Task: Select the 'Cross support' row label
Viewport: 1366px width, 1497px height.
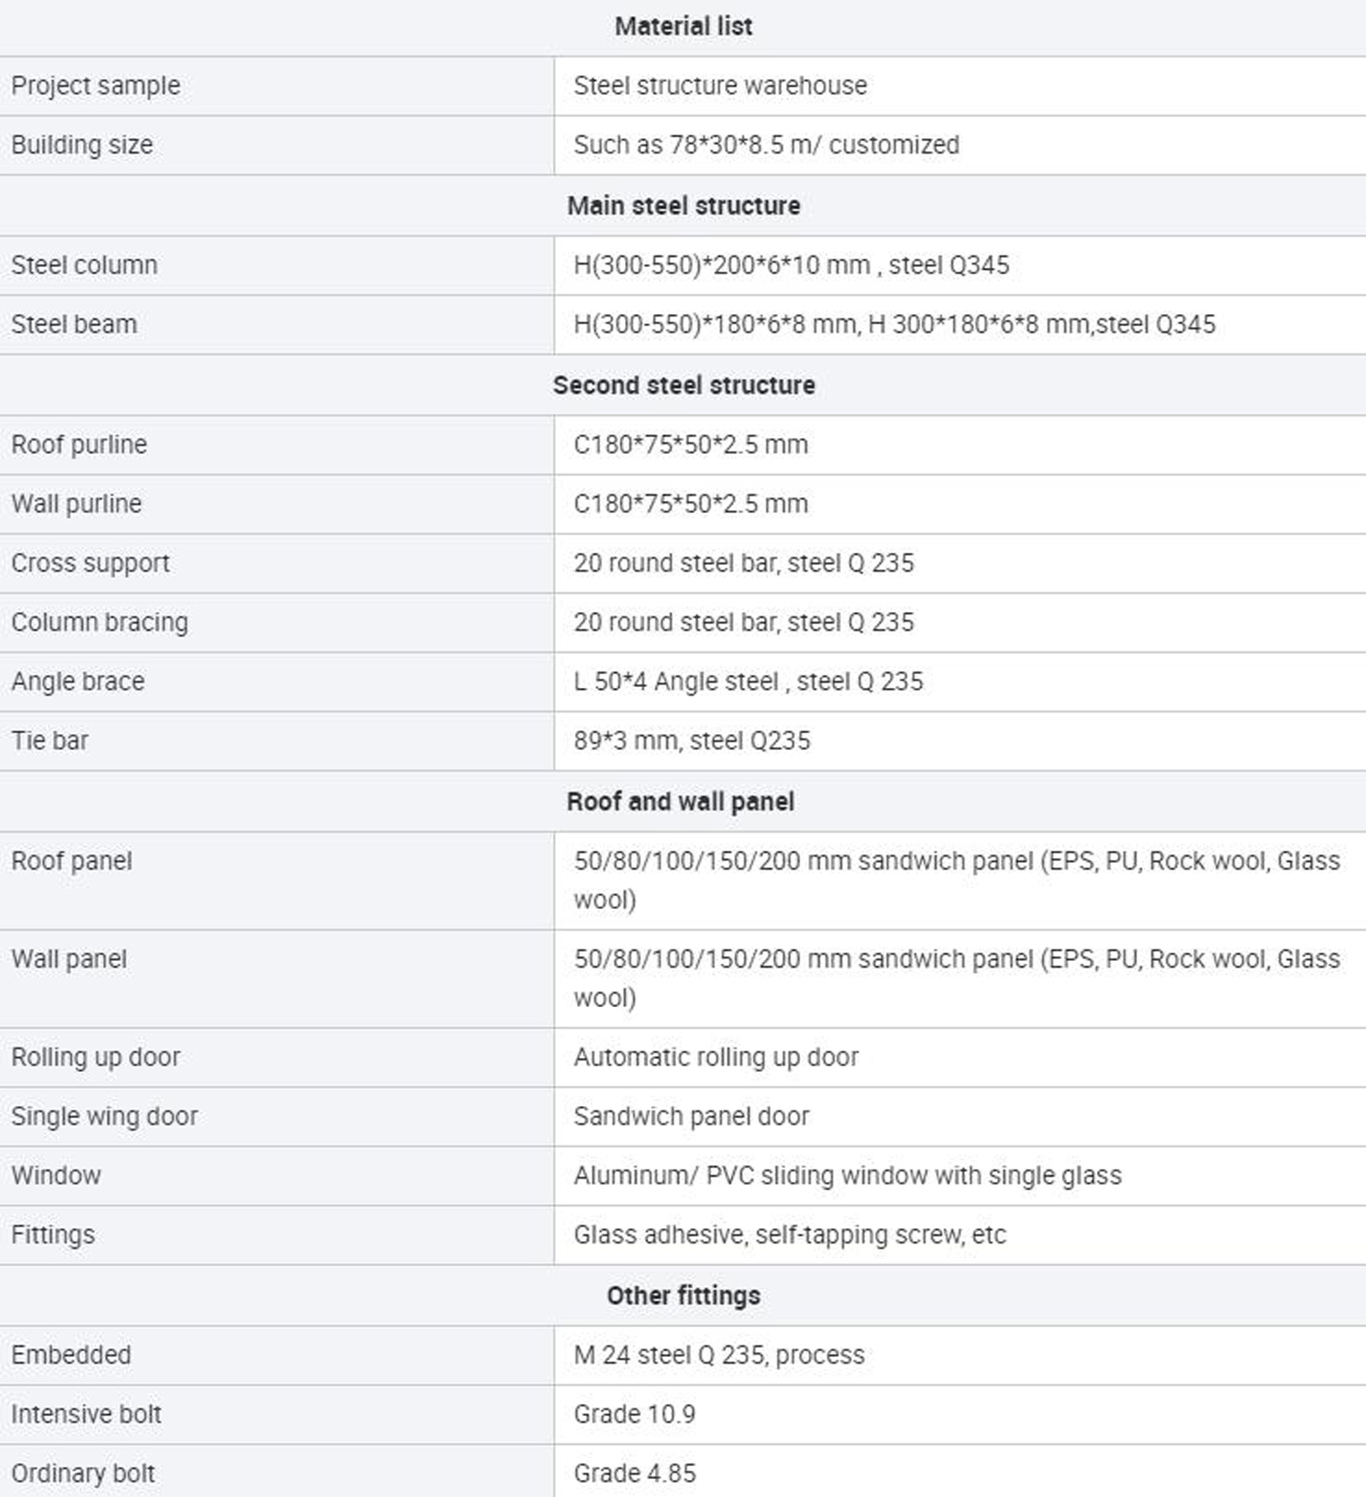Action: point(90,563)
